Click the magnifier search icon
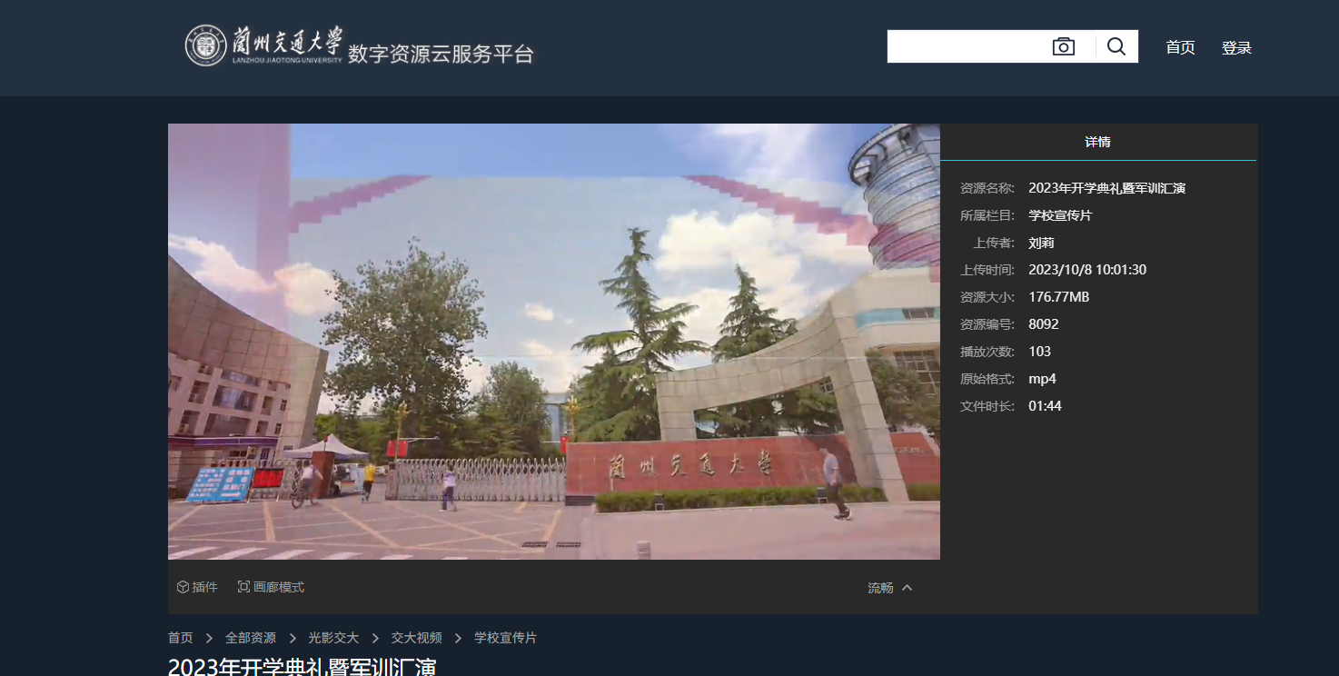 point(1116,45)
